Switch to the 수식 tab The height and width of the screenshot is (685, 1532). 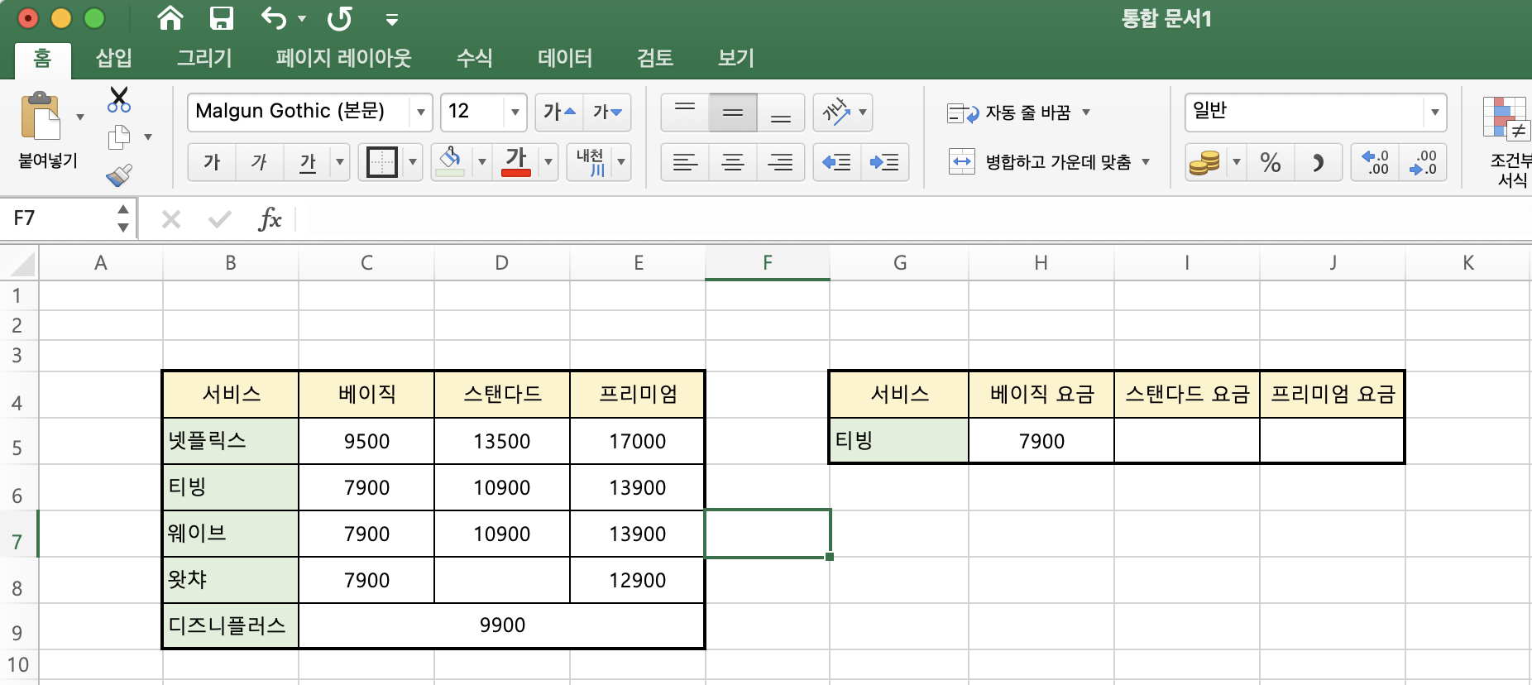point(475,58)
